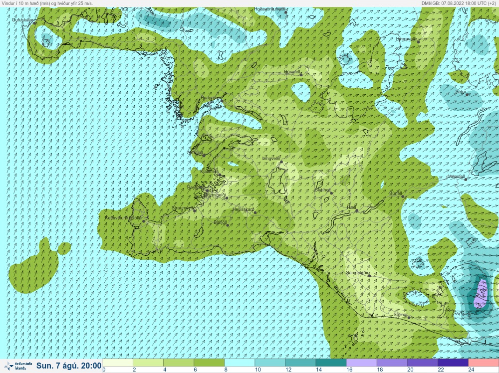Select the Steinar station label

400,315
